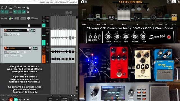This screenshot has height=101, width=180.
Task: Open routing for REAMP track
Action: (x=35, y=48)
